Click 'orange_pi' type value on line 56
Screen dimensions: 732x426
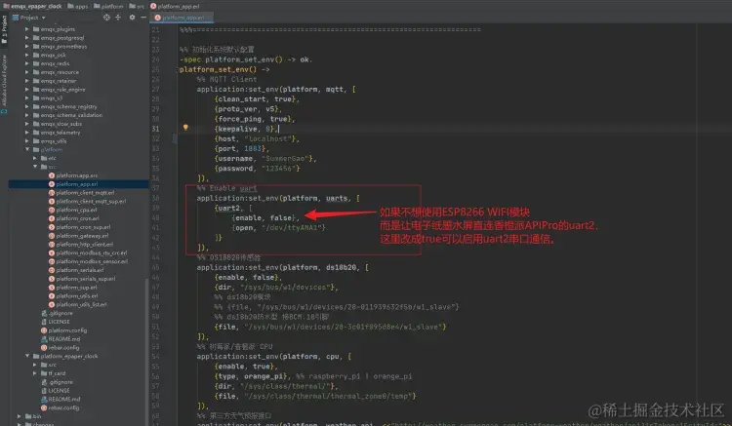tap(265, 376)
